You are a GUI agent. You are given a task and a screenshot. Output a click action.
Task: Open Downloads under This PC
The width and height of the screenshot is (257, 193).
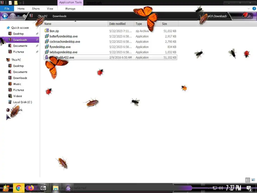coord(20,78)
